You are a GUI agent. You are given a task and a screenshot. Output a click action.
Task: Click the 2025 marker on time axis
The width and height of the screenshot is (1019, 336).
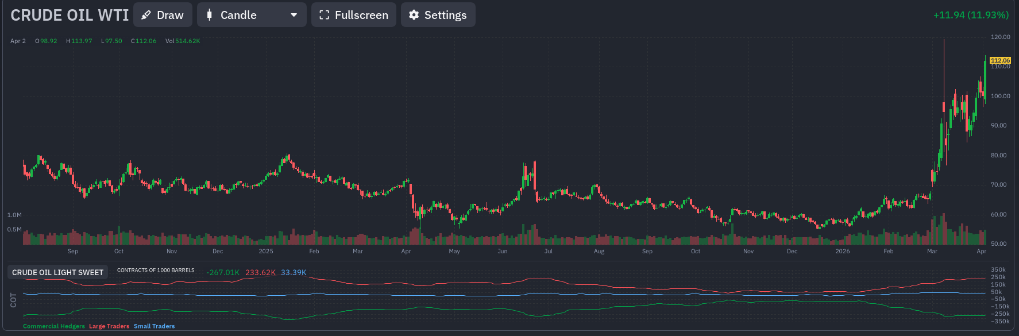(266, 251)
